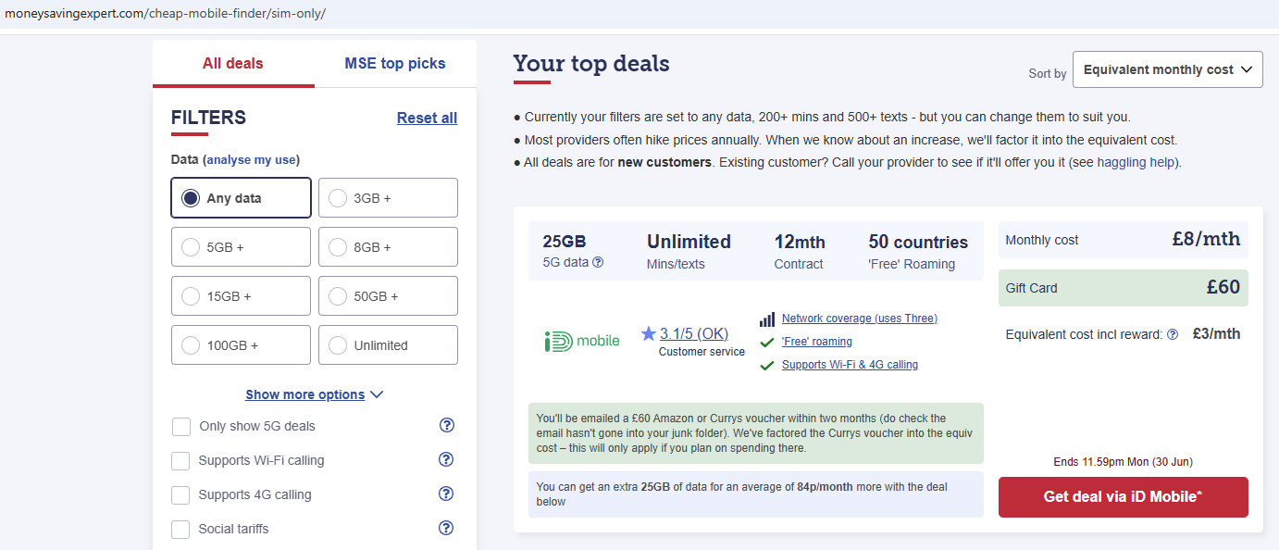Viewport: 1279px width, 550px height.
Task: Expand Show more options in filters
Action: [314, 394]
